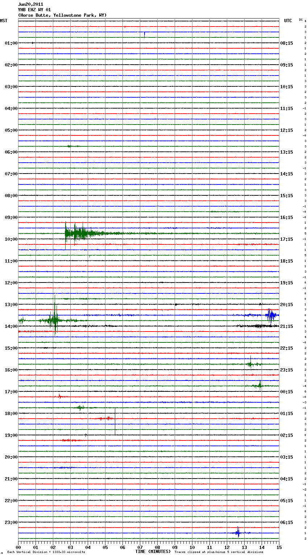Click the 00:15 UTC label

coord(287,392)
